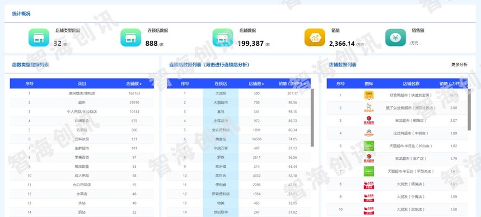Click the chain list vertical scrollbar
Image resolution: width=481 pixels, height=217 pixels.
312,117
